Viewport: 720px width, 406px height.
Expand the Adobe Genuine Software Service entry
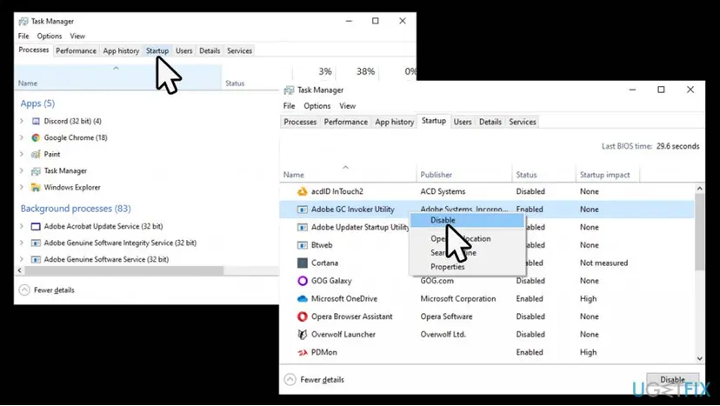22,259
